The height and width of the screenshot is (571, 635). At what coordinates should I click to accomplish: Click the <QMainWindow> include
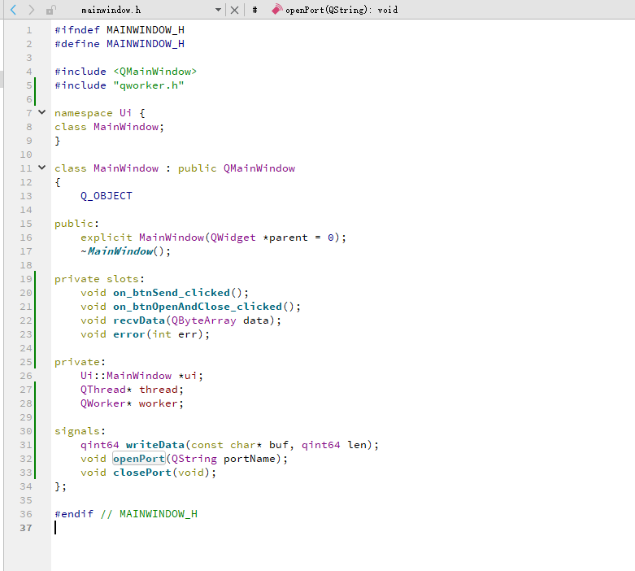[155, 72]
